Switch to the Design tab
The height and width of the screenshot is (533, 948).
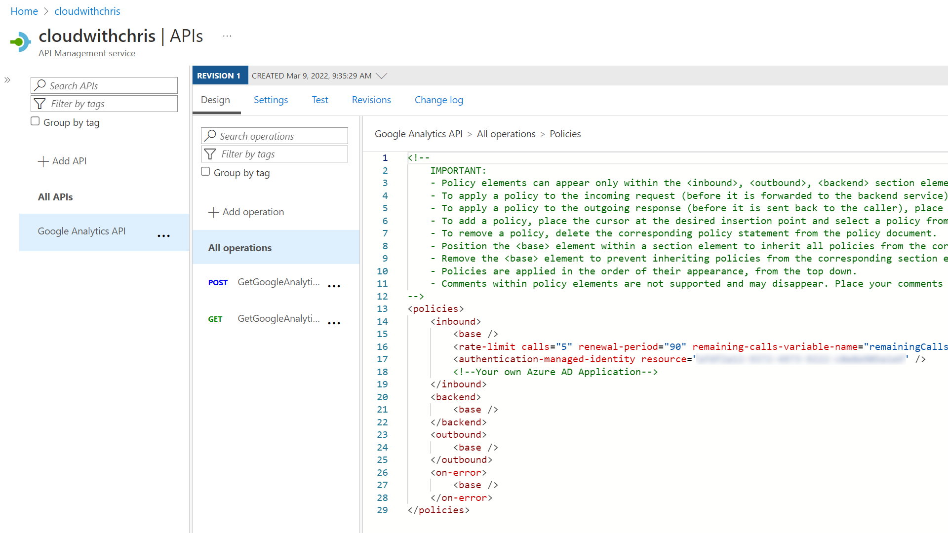click(x=215, y=100)
